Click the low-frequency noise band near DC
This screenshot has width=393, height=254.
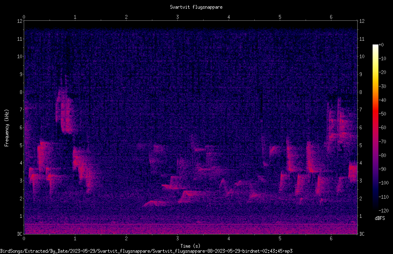tap(191, 228)
